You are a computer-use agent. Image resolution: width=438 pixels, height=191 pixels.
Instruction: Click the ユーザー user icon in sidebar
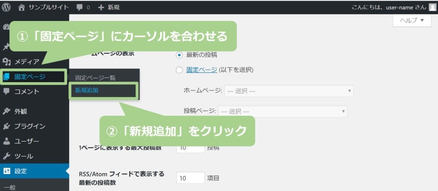[x=6, y=141]
